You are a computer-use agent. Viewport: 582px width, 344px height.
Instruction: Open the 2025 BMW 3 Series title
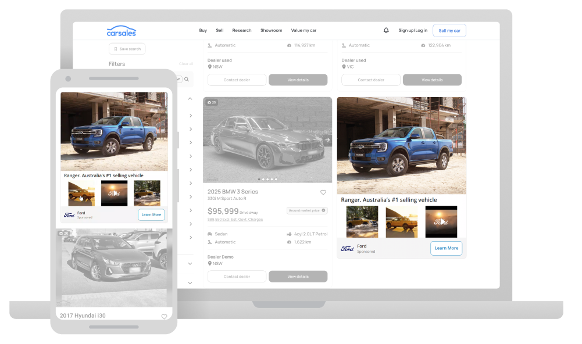coord(233,192)
